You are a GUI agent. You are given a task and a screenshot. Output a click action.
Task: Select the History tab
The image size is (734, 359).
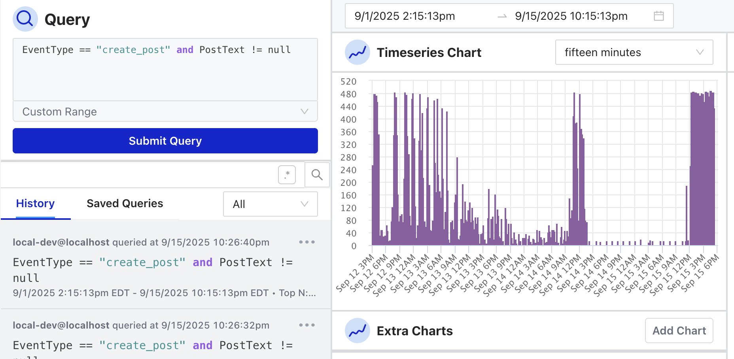35,203
